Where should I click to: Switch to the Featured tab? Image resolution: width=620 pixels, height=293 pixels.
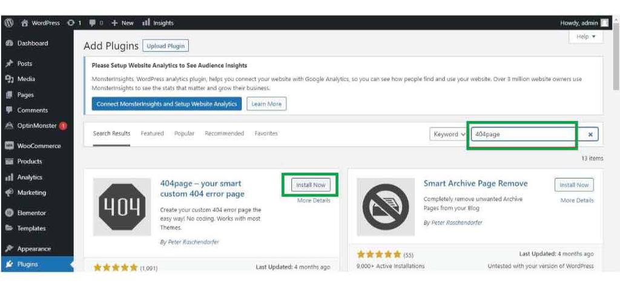(152, 134)
